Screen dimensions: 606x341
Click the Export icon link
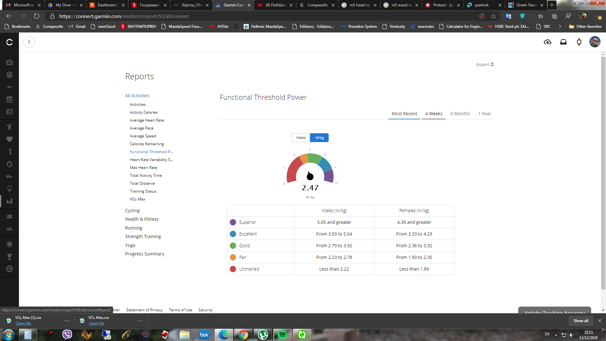tap(485, 64)
